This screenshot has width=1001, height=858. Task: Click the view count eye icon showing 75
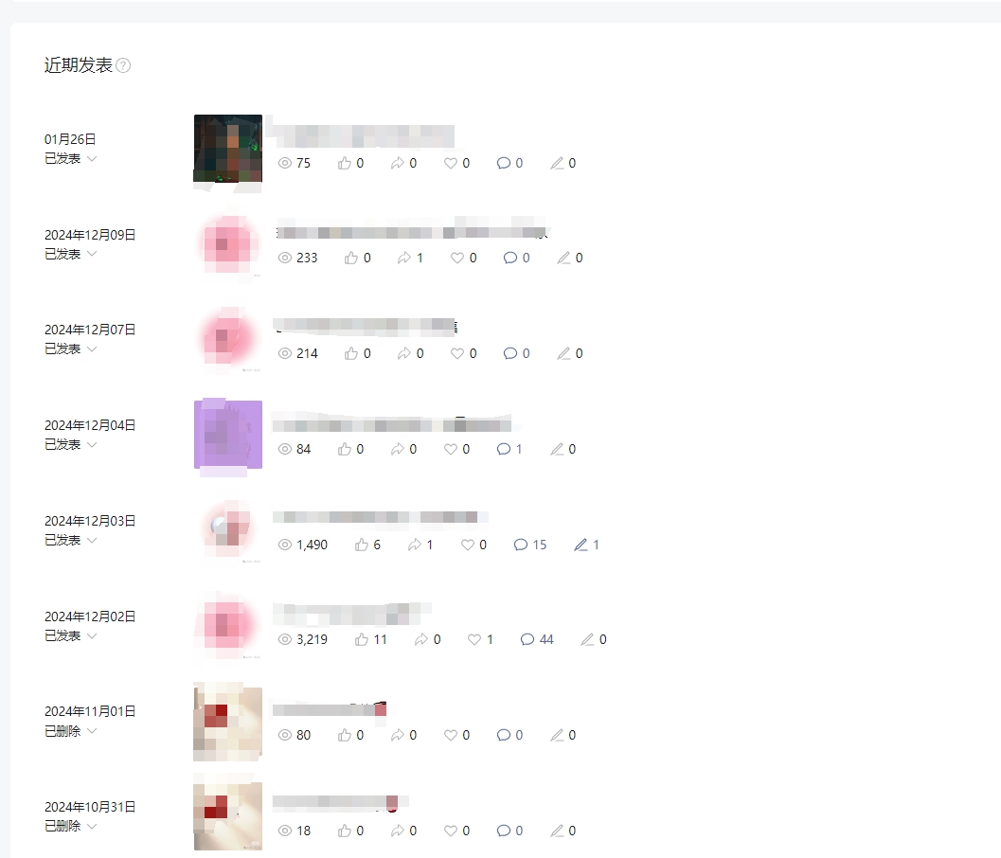(x=285, y=164)
